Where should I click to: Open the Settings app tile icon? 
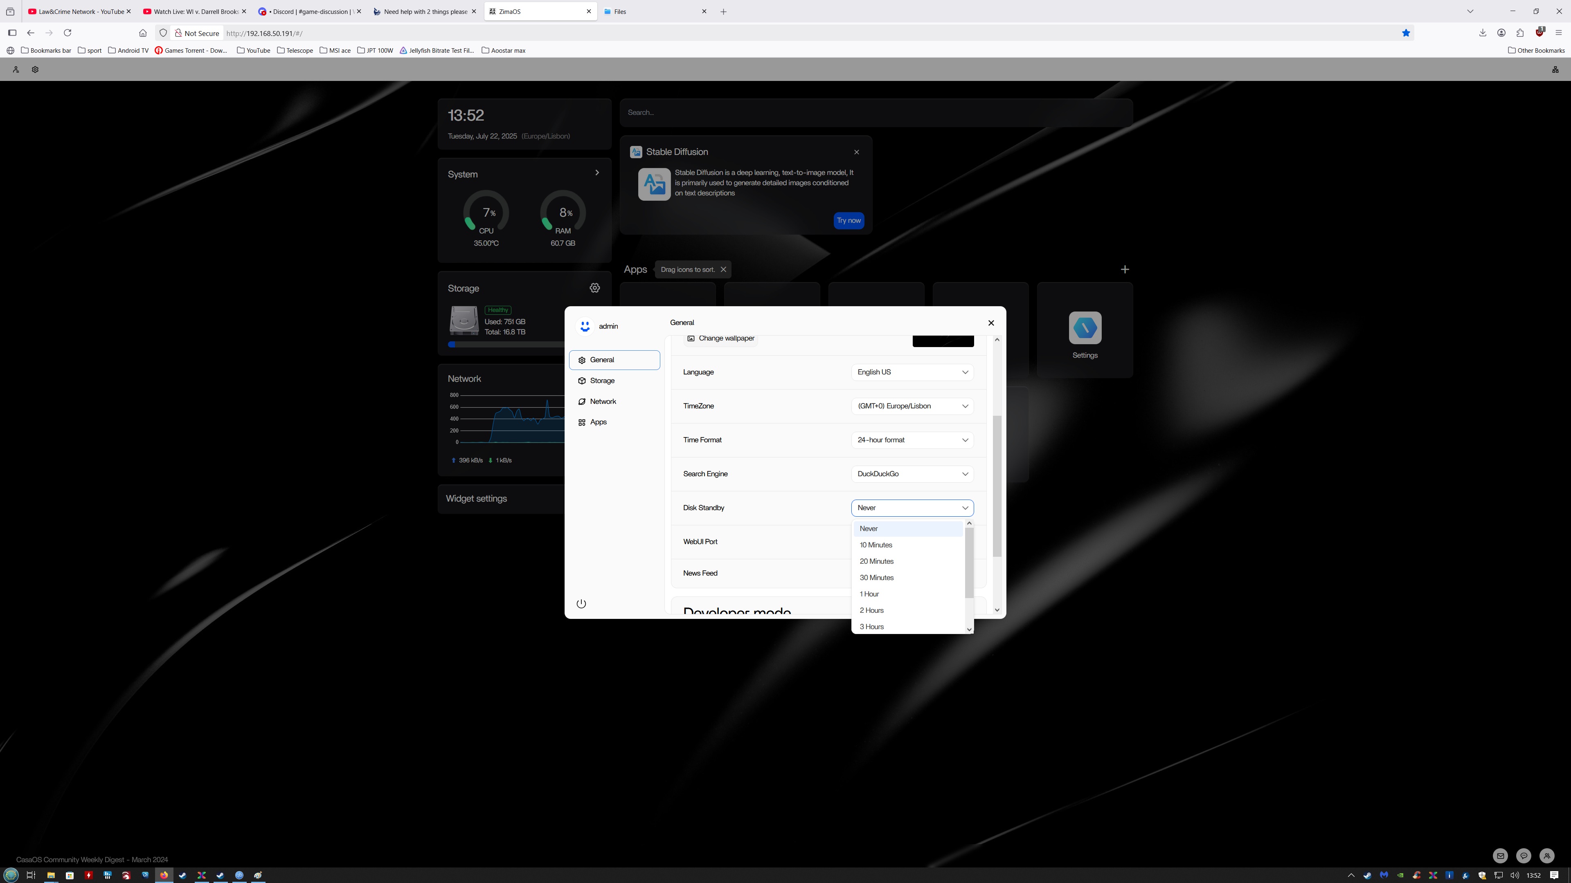tap(1085, 328)
